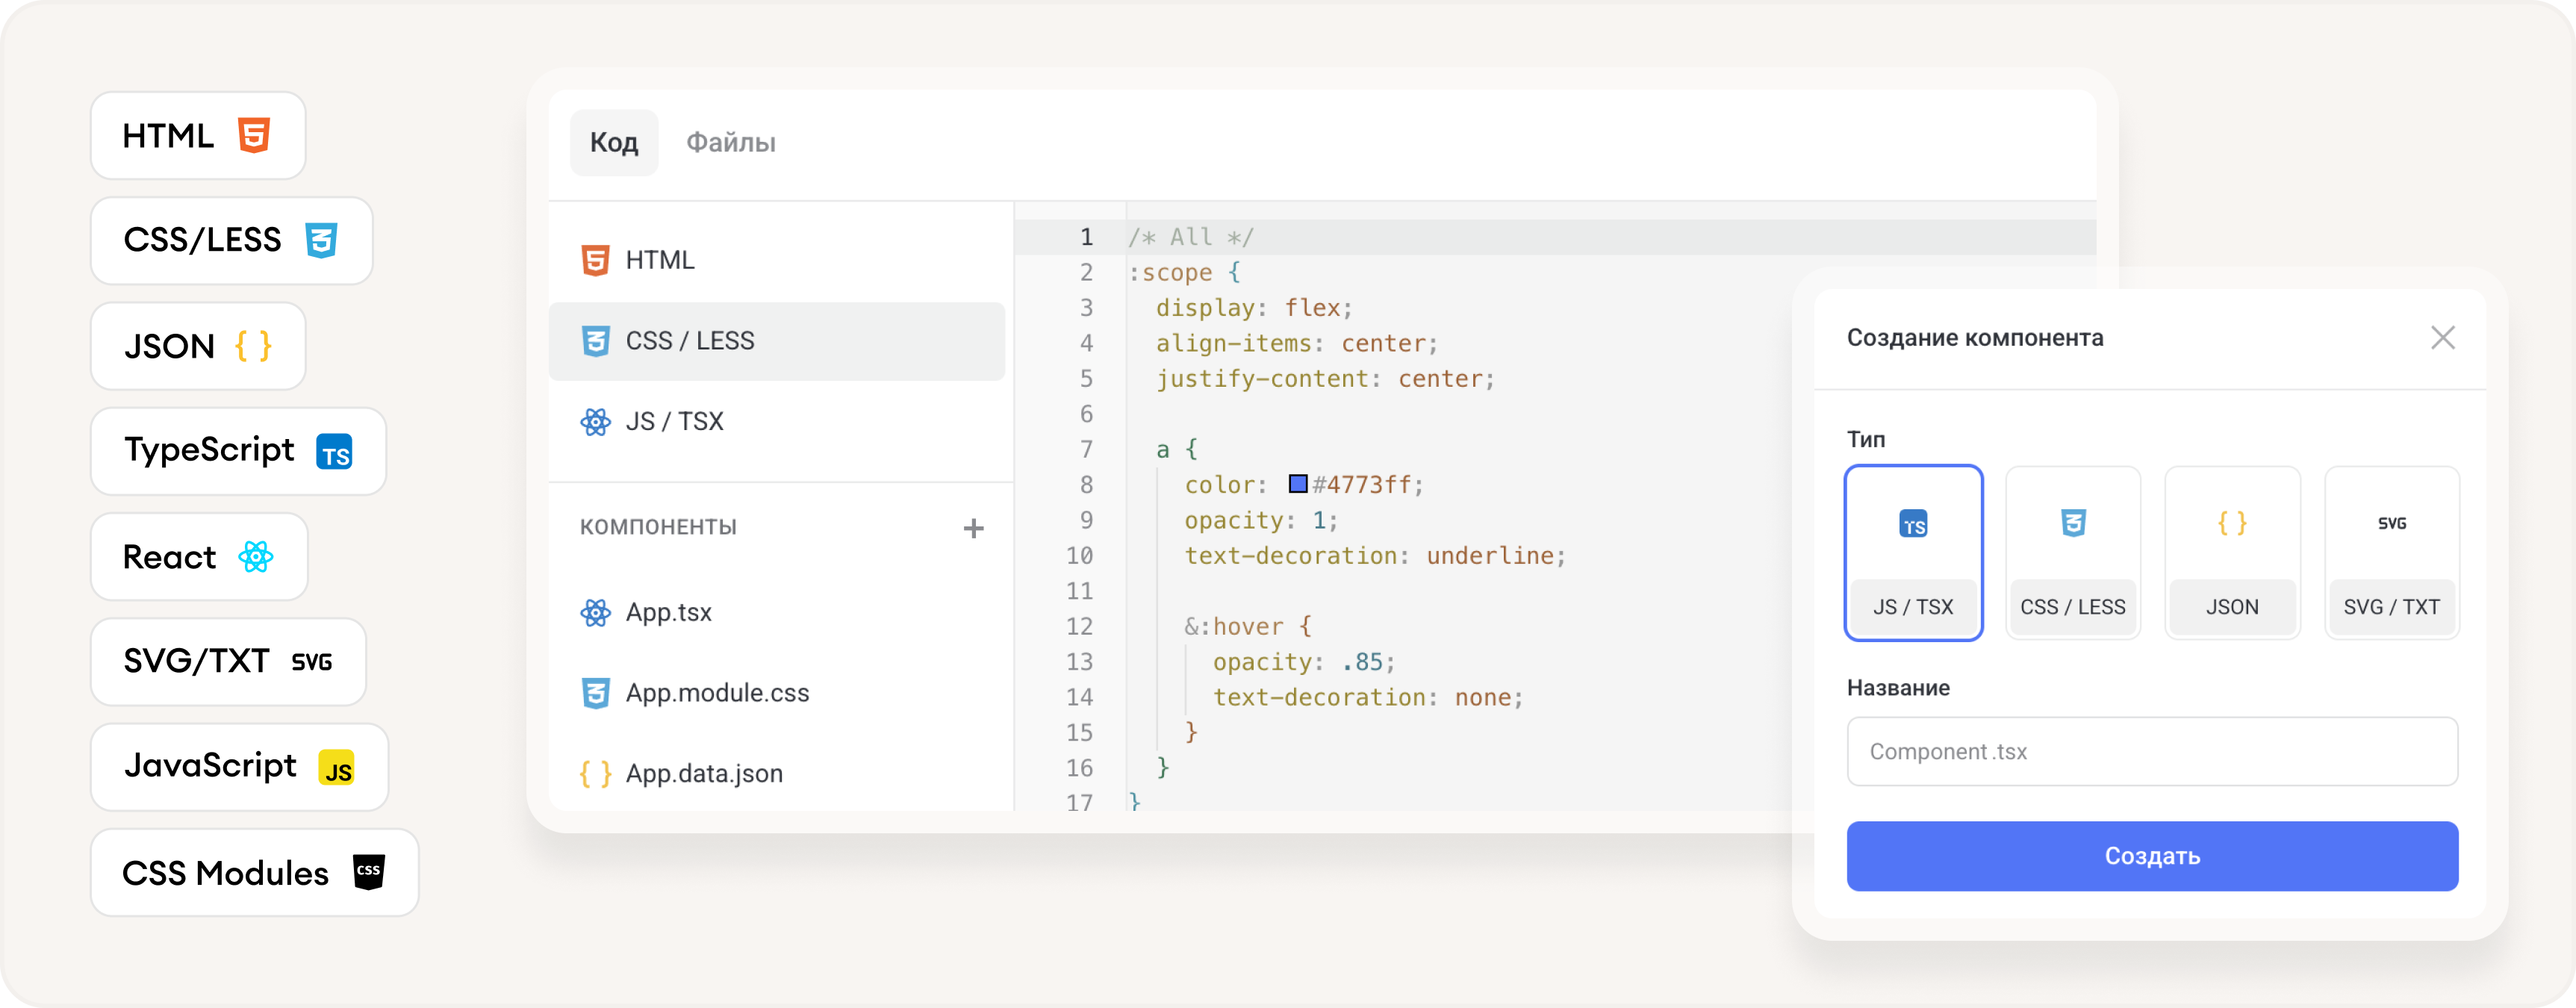Click the React icon beside JS / TSX in the sidebar
This screenshot has width=2576, height=1008.
click(x=596, y=422)
